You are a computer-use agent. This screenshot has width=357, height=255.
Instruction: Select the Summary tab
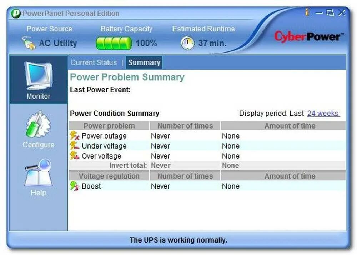point(144,62)
